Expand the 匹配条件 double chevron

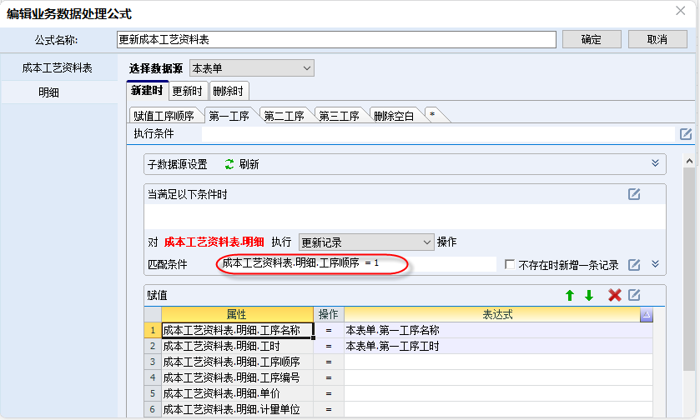(655, 264)
